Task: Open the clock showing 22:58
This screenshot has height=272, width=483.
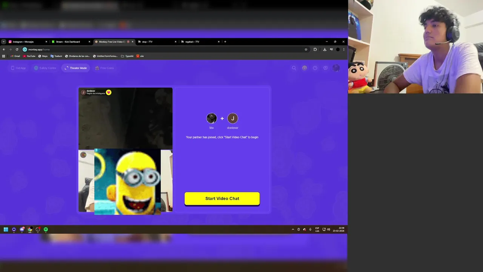Action: [x=338, y=229]
